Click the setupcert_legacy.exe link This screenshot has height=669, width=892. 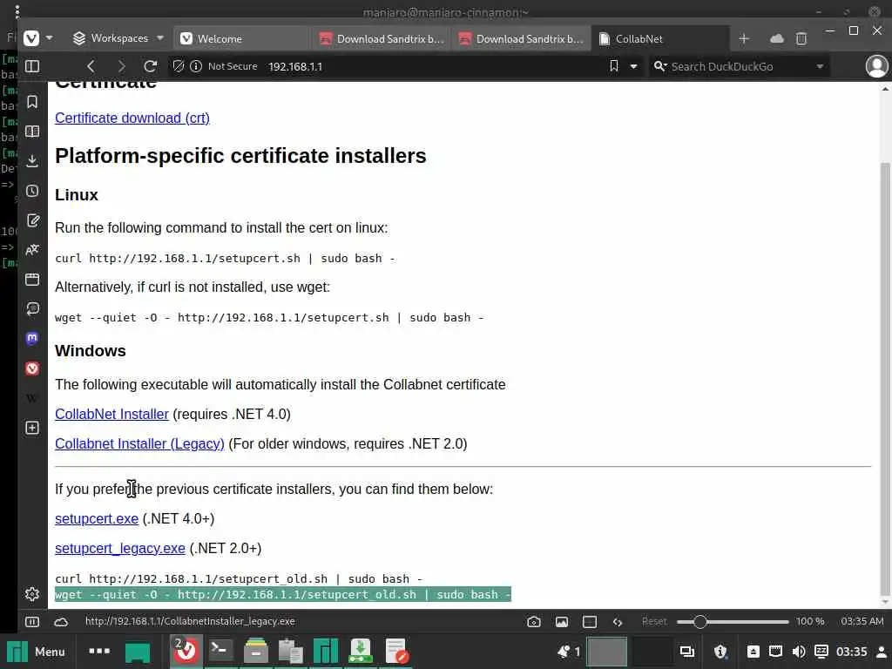[x=120, y=549]
